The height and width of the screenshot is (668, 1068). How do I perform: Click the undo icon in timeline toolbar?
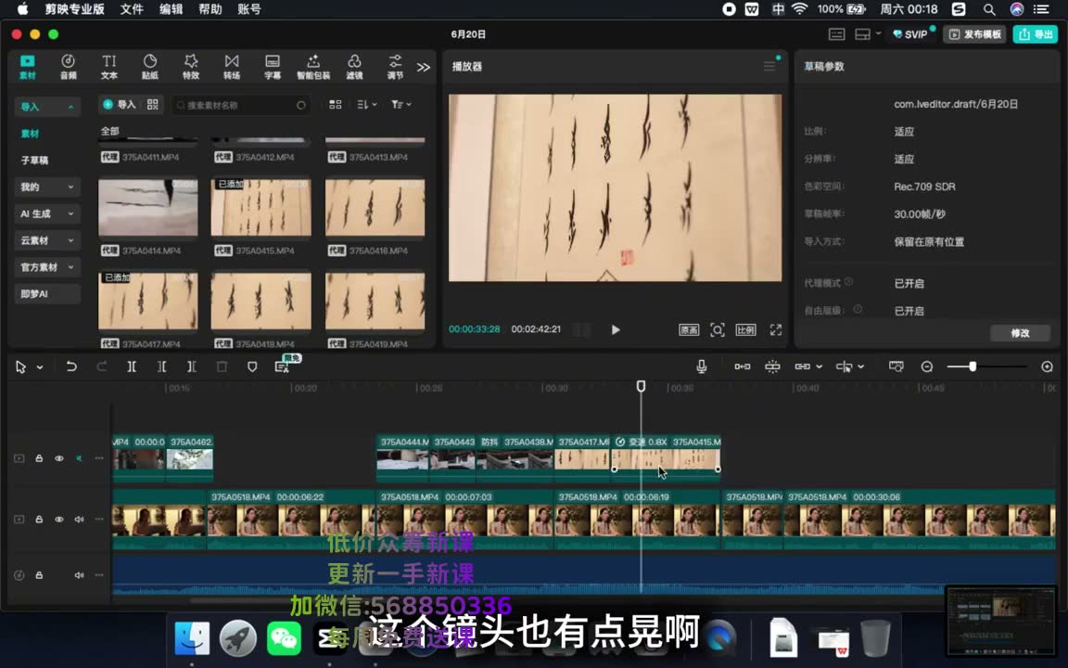click(70, 366)
